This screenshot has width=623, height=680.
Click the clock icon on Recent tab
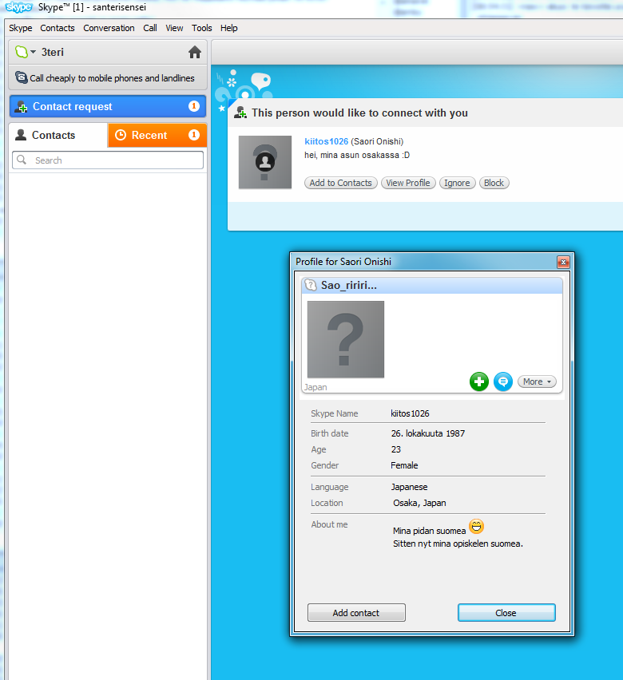point(121,135)
